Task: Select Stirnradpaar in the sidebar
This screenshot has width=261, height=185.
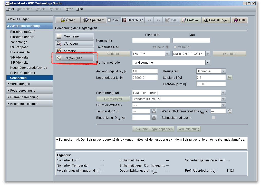Action: coord(19,47)
